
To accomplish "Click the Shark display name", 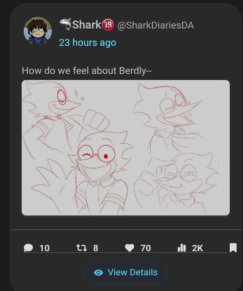I will [86, 25].
